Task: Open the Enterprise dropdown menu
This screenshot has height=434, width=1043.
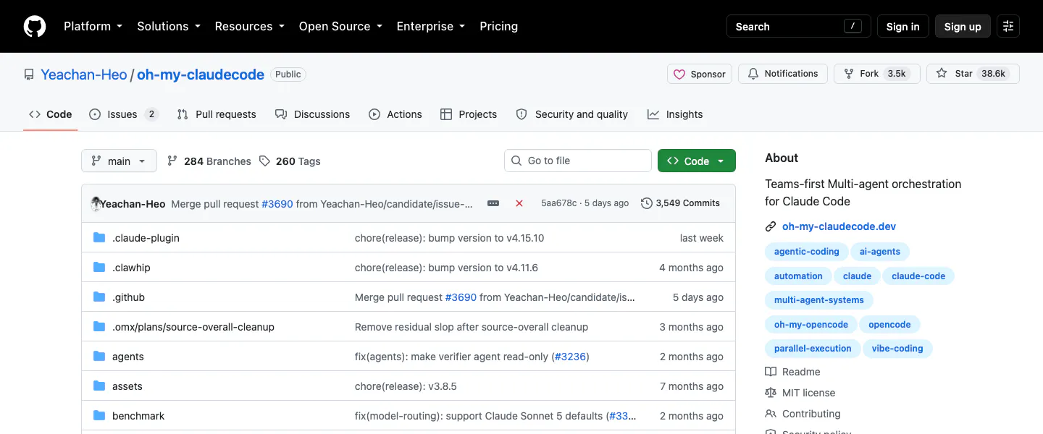Action: tap(430, 26)
